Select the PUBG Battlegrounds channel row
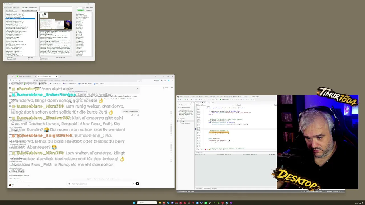Image resolution: width=365 pixels, height=205 pixels. point(20,46)
